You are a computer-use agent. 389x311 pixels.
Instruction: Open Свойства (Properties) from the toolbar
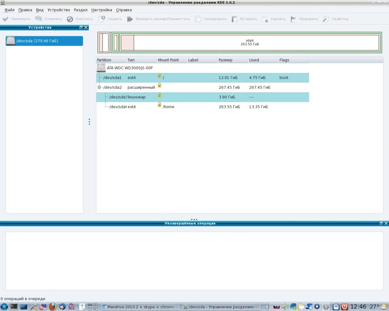pos(326,19)
